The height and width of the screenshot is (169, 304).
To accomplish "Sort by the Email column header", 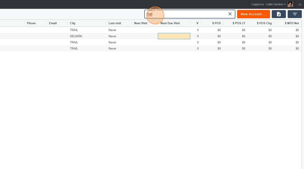I will 53,23.
